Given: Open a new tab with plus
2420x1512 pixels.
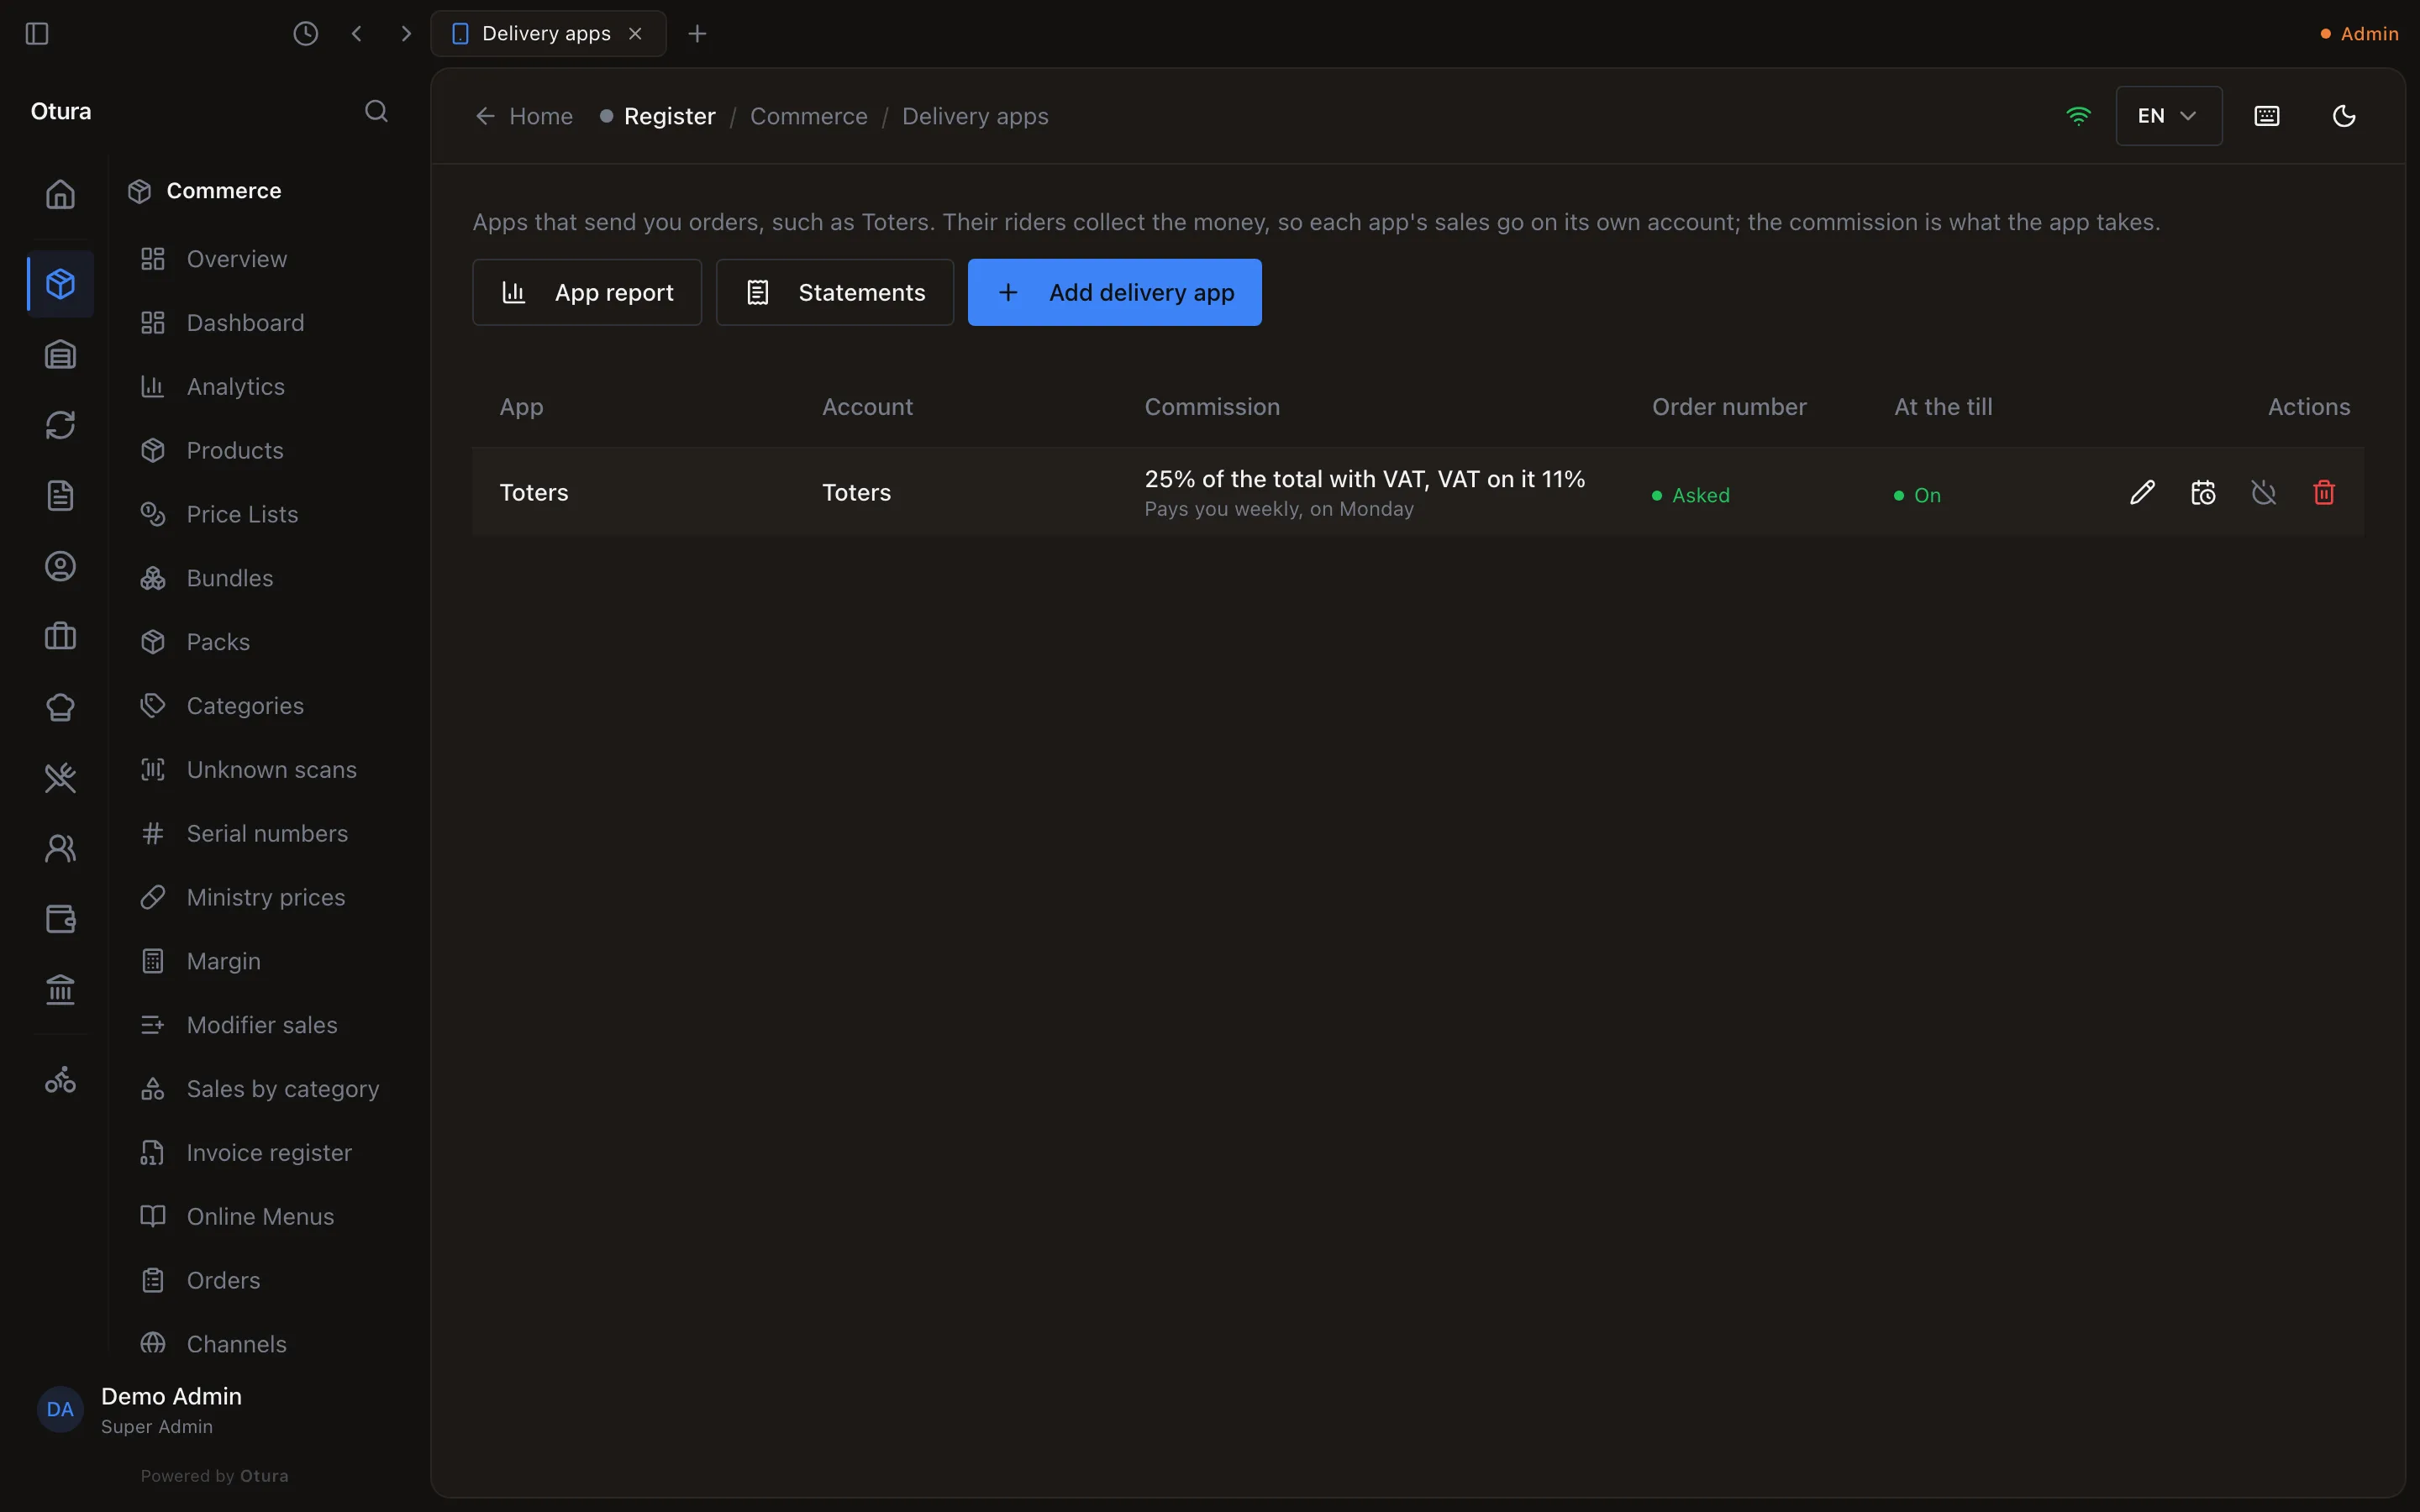Looking at the screenshot, I should 697,34.
